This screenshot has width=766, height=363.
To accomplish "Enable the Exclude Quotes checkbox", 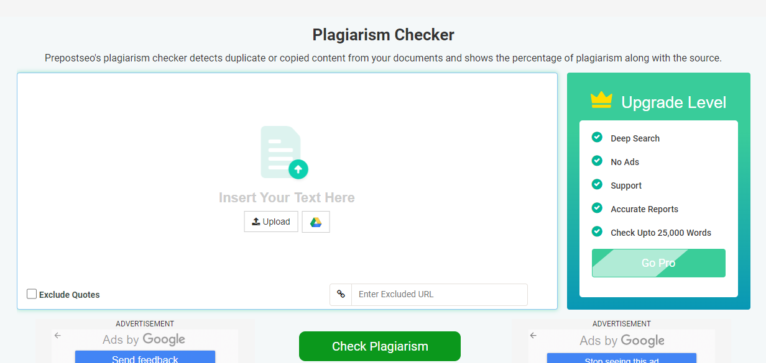I will click(32, 294).
